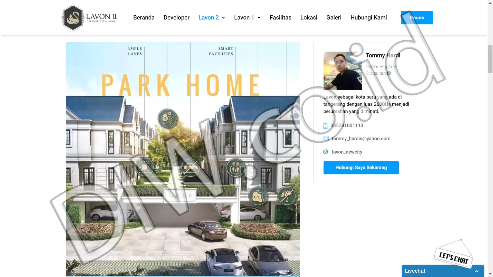Viewport: 493px width, 277px height.
Task: Click the Lavon II swan logo
Action: [89, 18]
